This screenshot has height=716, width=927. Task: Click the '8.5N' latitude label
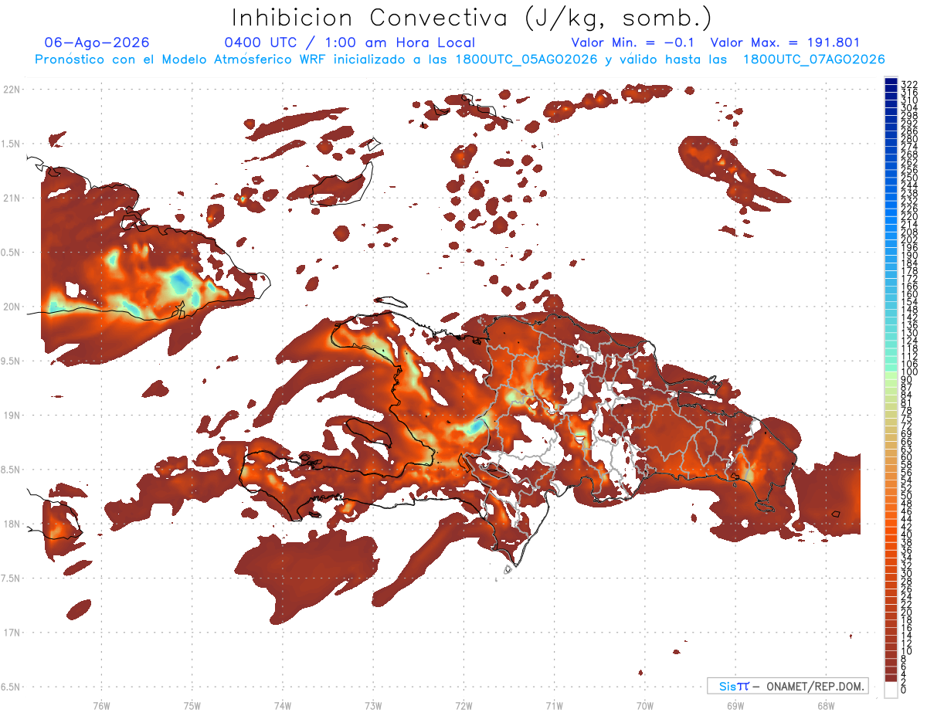point(12,469)
